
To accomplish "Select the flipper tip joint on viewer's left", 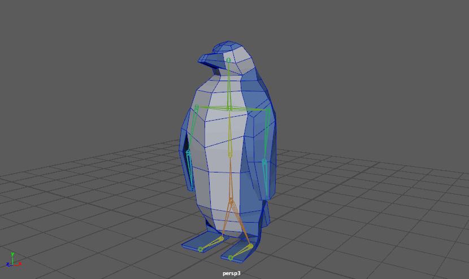I will (192, 189).
